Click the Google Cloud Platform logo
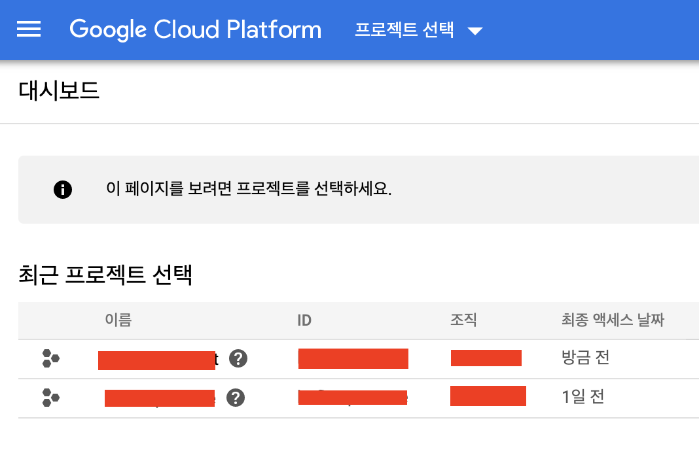This screenshot has width=699, height=463. pyautogui.click(x=195, y=29)
